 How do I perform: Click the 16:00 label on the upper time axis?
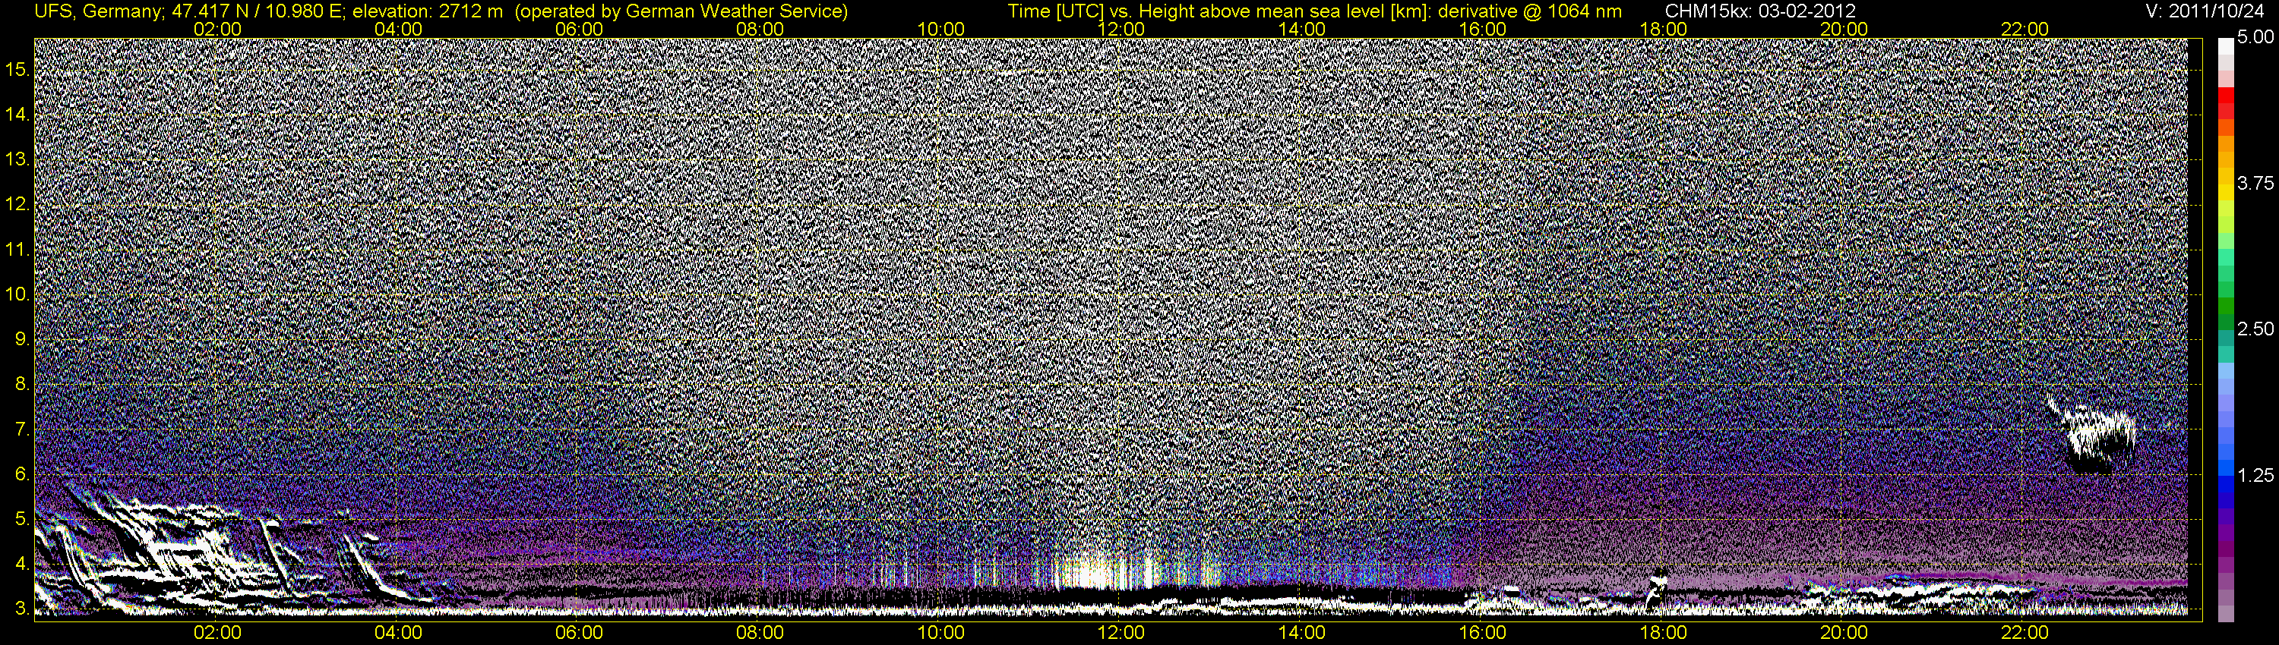point(1483,29)
